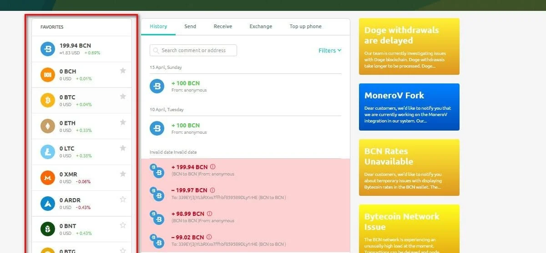Screen dimensions: 546x253
Task: Select the 0 ARDR wallet row
Action: click(82, 204)
